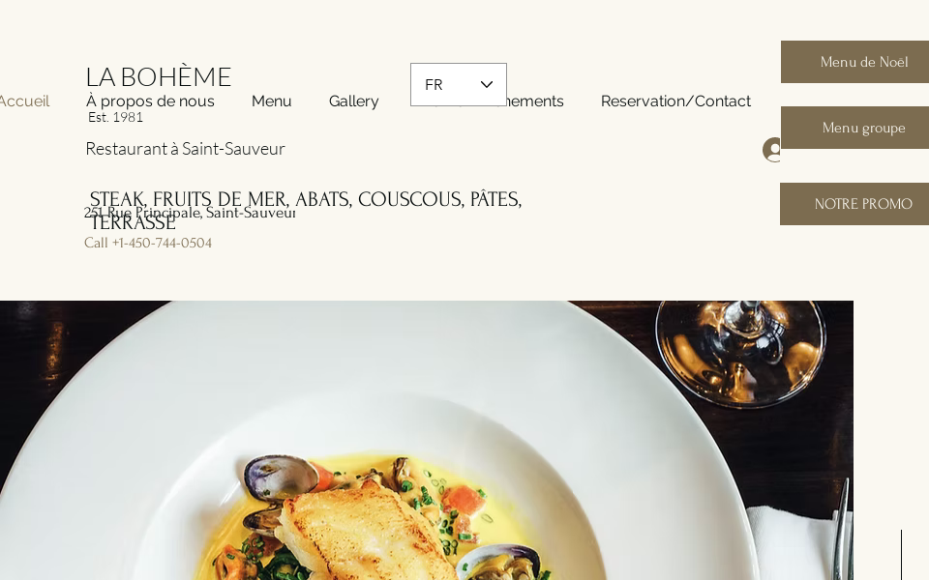Click the Steak, Fruits de Mer heading

305,211
